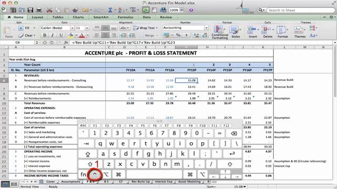Click the Filter funnel icon
The width and height of the screenshot is (337, 189).
click(x=133, y=10)
